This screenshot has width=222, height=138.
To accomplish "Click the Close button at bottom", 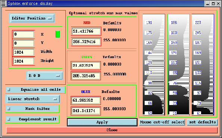I will click(112, 130).
